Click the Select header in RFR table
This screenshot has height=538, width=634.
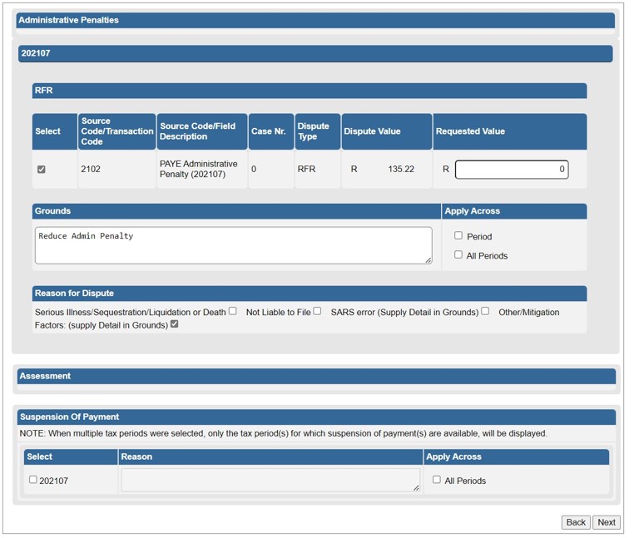tap(55, 131)
